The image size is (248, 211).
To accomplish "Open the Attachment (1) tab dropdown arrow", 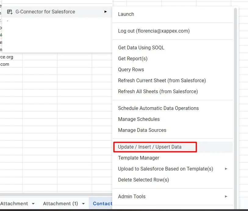I will tap(83, 204).
